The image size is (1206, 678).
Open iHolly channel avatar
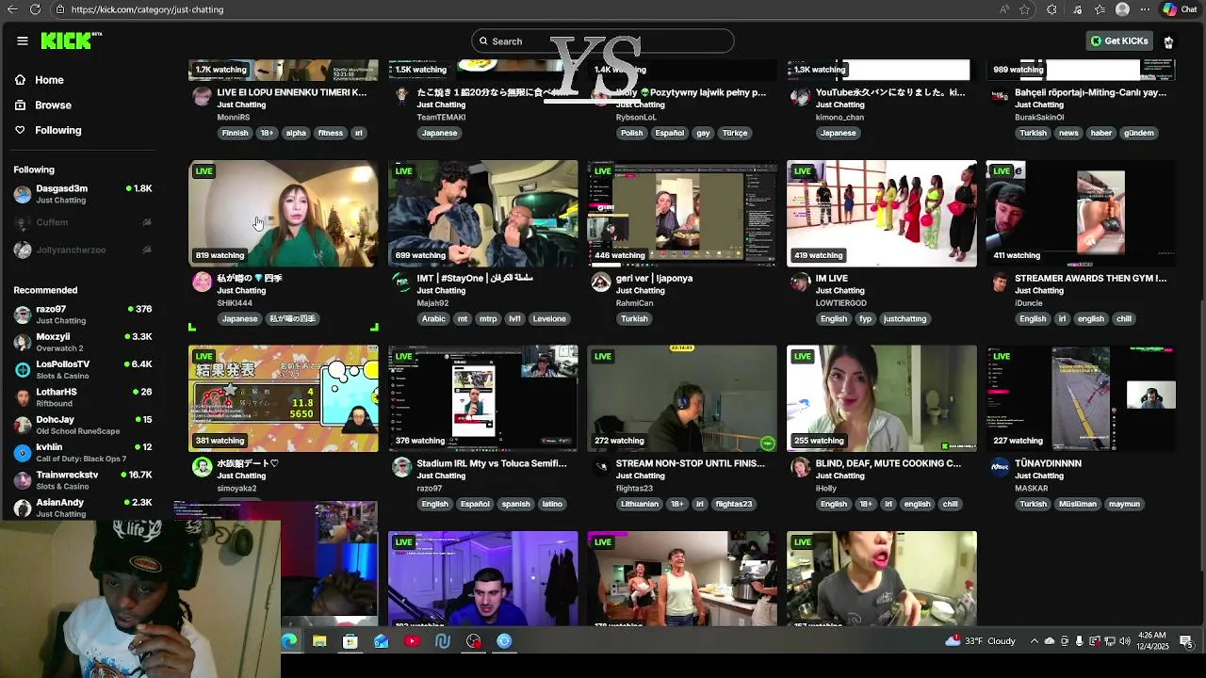(800, 468)
